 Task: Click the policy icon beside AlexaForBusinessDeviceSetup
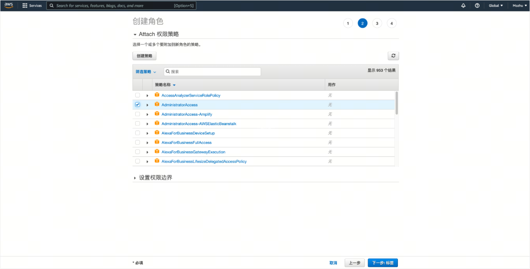coord(157,133)
